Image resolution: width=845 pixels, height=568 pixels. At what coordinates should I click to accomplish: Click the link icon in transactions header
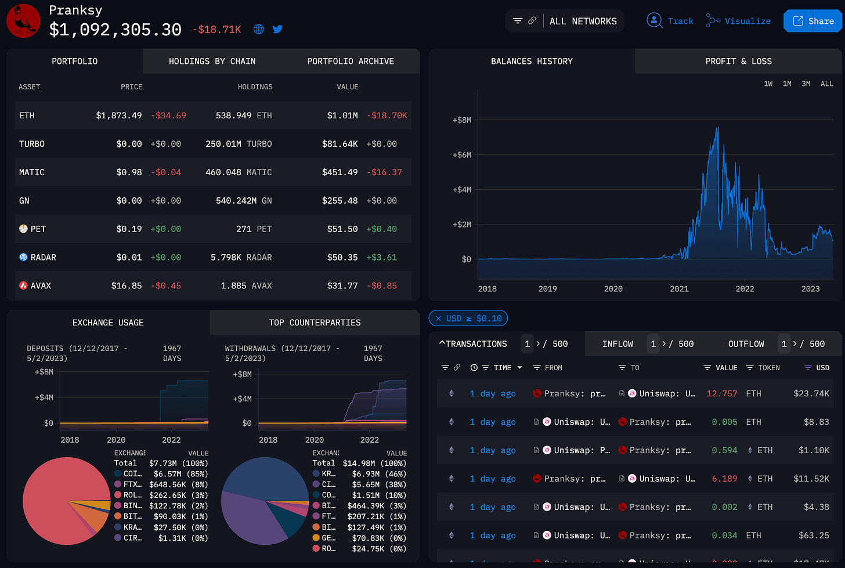pyautogui.click(x=457, y=368)
